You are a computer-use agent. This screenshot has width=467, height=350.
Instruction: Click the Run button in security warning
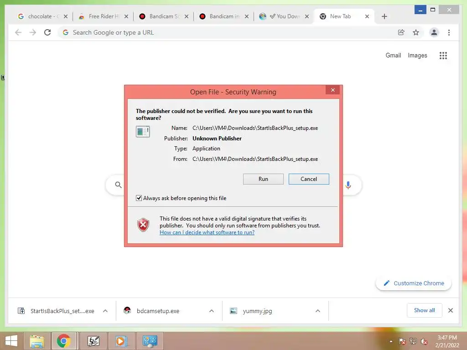(x=263, y=179)
